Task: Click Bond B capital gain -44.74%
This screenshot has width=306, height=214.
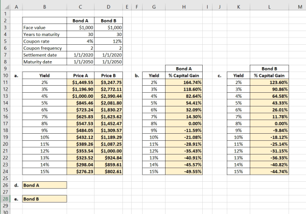Action: click(269, 171)
